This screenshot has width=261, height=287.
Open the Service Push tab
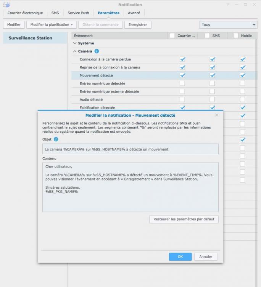pos(78,13)
